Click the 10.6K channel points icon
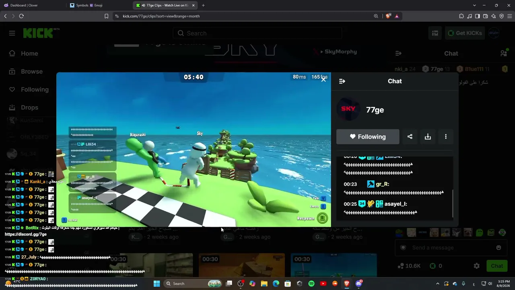The image size is (515, 290). click(400, 266)
